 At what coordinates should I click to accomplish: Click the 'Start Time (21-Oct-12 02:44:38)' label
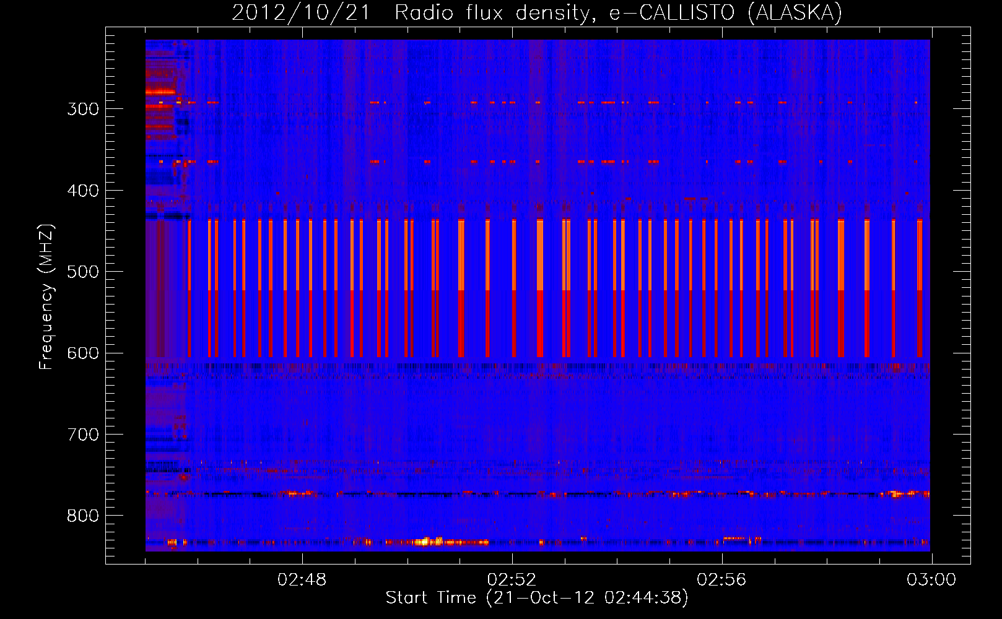click(537, 598)
